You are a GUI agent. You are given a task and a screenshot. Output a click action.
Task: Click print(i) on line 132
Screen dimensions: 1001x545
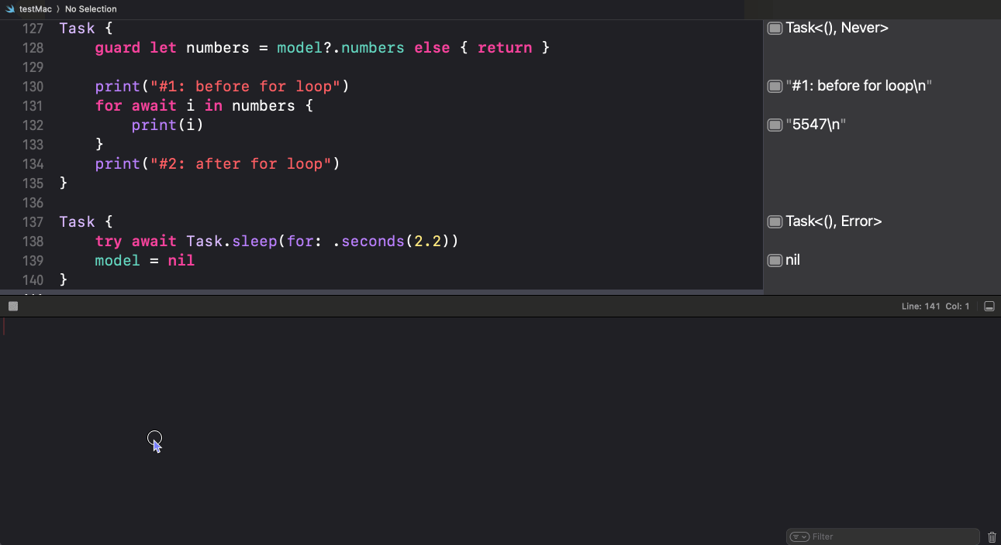click(x=167, y=125)
